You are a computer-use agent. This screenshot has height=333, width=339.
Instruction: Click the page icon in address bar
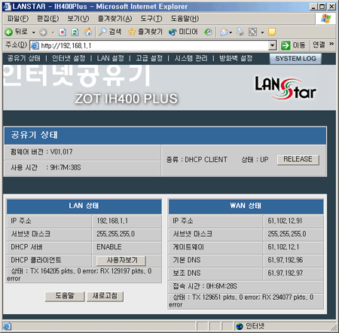point(35,46)
